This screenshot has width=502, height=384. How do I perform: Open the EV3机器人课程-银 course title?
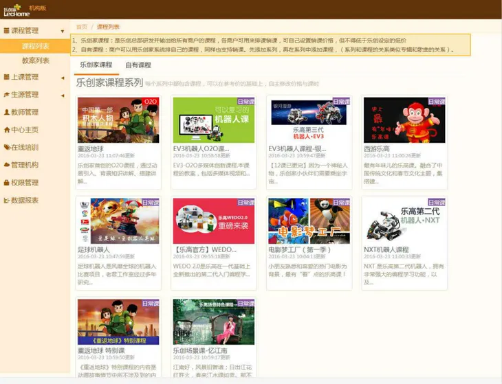pos(297,148)
